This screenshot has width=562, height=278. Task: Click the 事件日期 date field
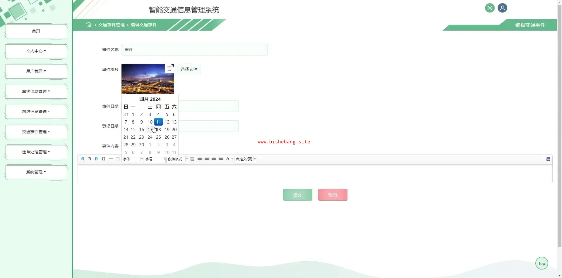coord(208,106)
